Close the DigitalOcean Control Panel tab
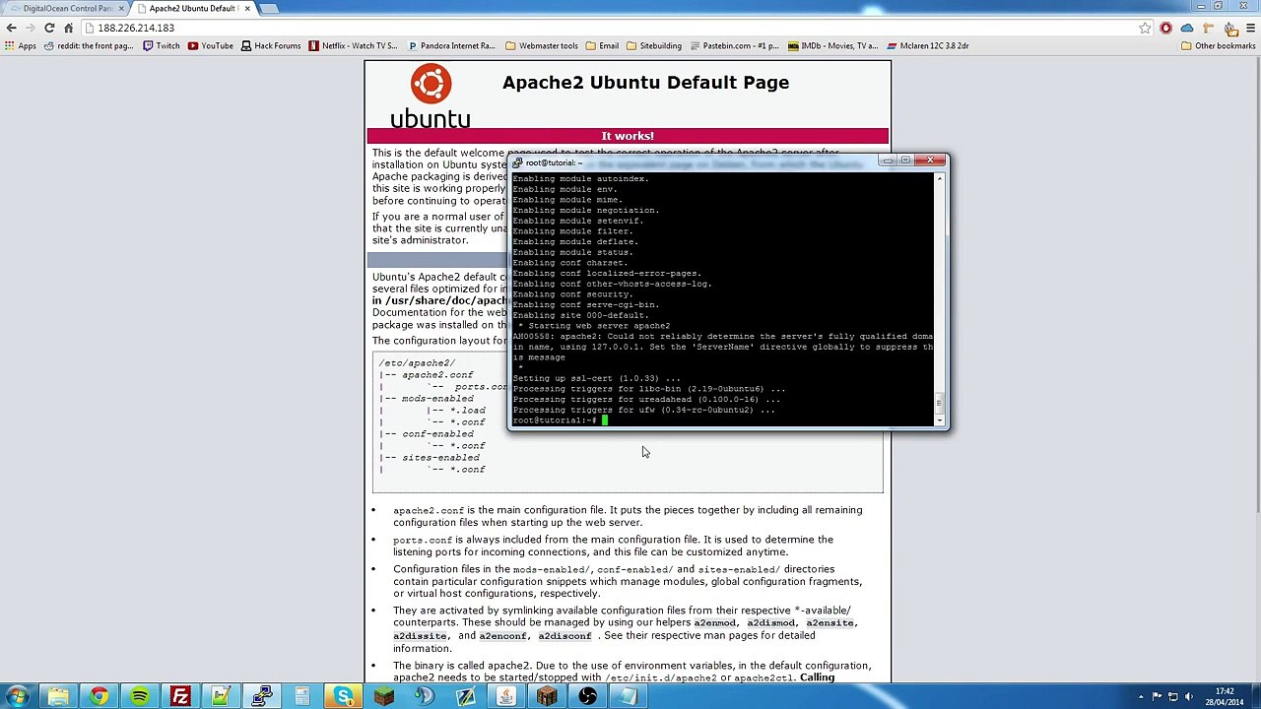 pos(121,8)
